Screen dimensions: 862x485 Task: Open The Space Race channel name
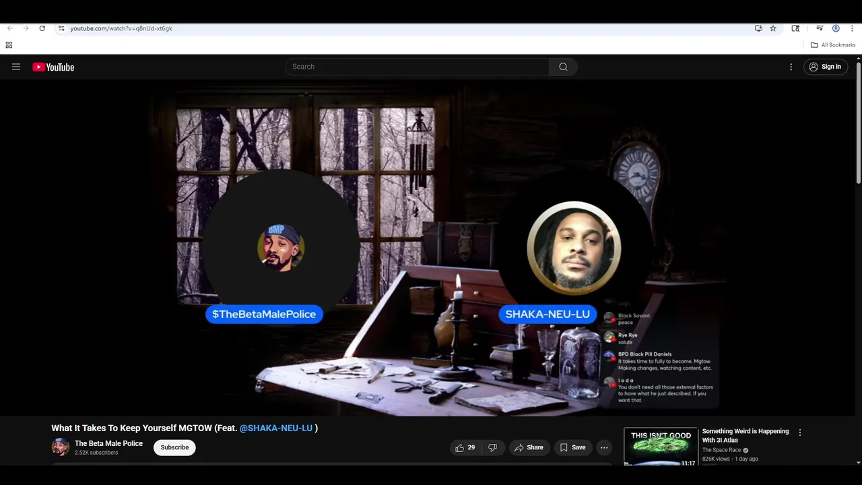pyautogui.click(x=721, y=450)
